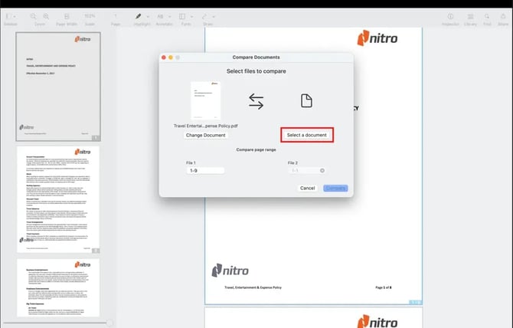
Task: Click the yellow minimize button of dialog
Action: pyautogui.click(x=171, y=57)
